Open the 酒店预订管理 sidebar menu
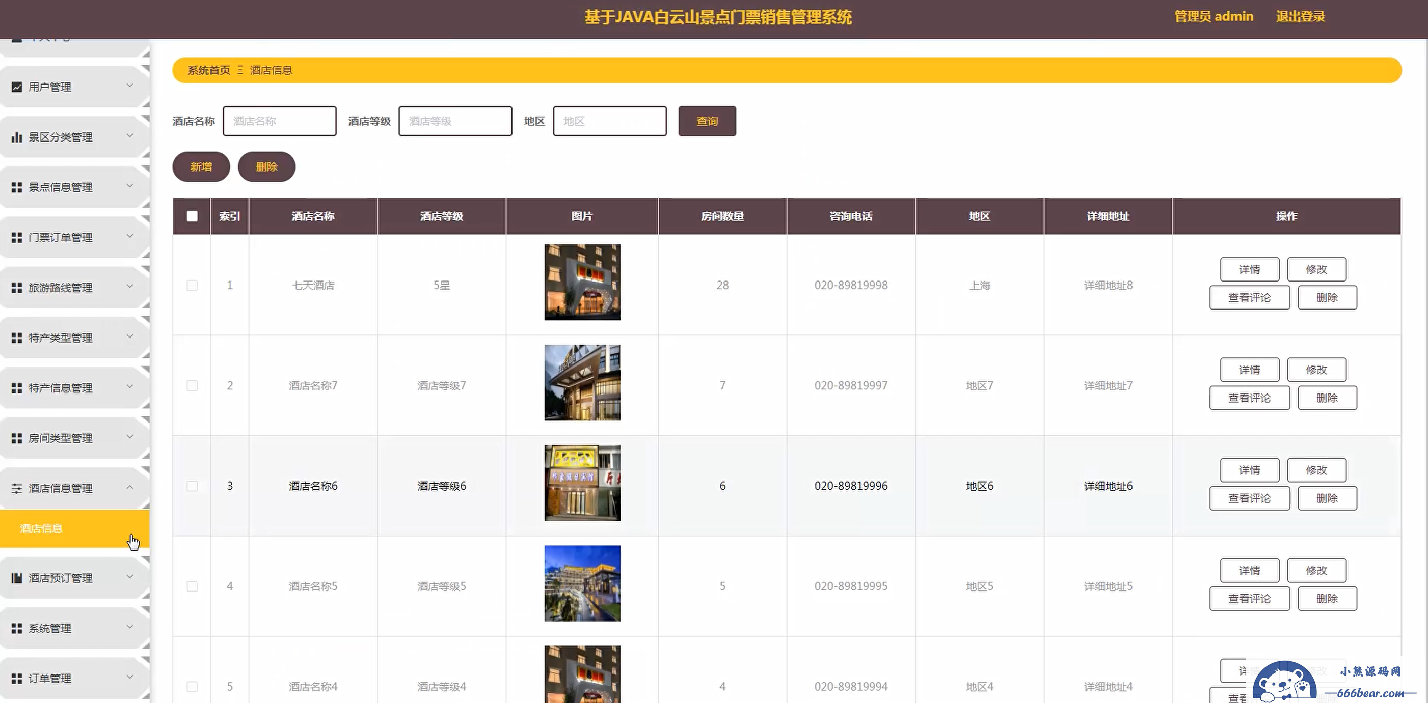Image resolution: width=1428 pixels, height=703 pixels. pyautogui.click(x=75, y=578)
